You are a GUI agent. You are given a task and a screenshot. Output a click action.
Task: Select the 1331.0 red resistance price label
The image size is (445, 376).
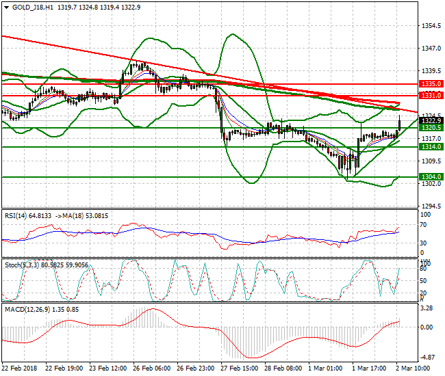click(431, 96)
